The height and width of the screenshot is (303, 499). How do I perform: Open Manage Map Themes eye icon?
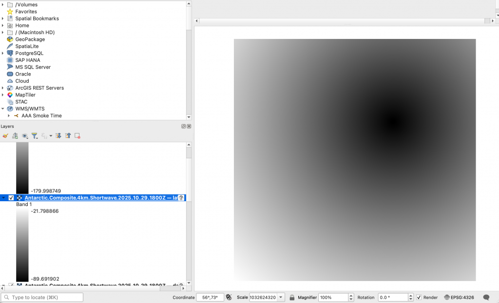coord(25,136)
